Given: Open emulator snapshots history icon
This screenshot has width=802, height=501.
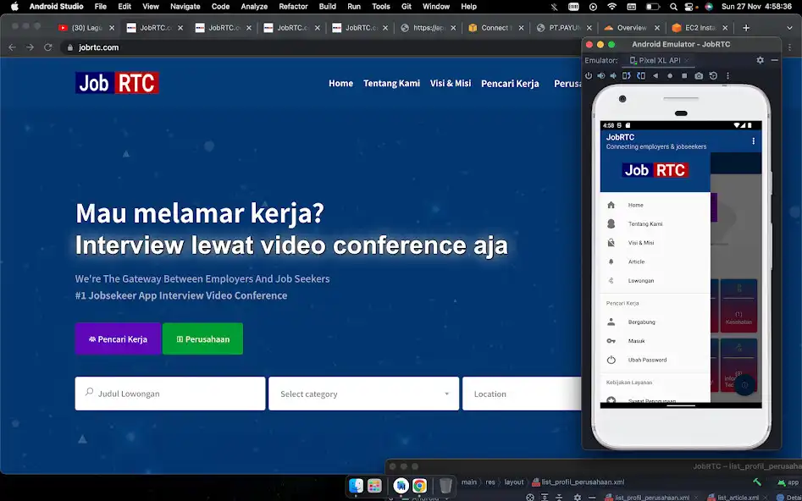Looking at the screenshot, I should click(713, 75).
